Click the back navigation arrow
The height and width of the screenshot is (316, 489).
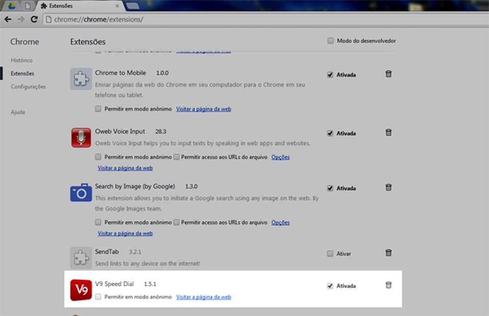click(8, 19)
